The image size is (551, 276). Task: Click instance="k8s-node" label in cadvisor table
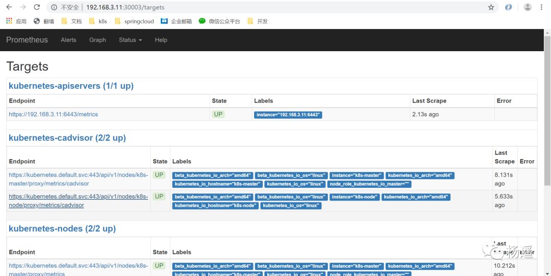(355, 197)
